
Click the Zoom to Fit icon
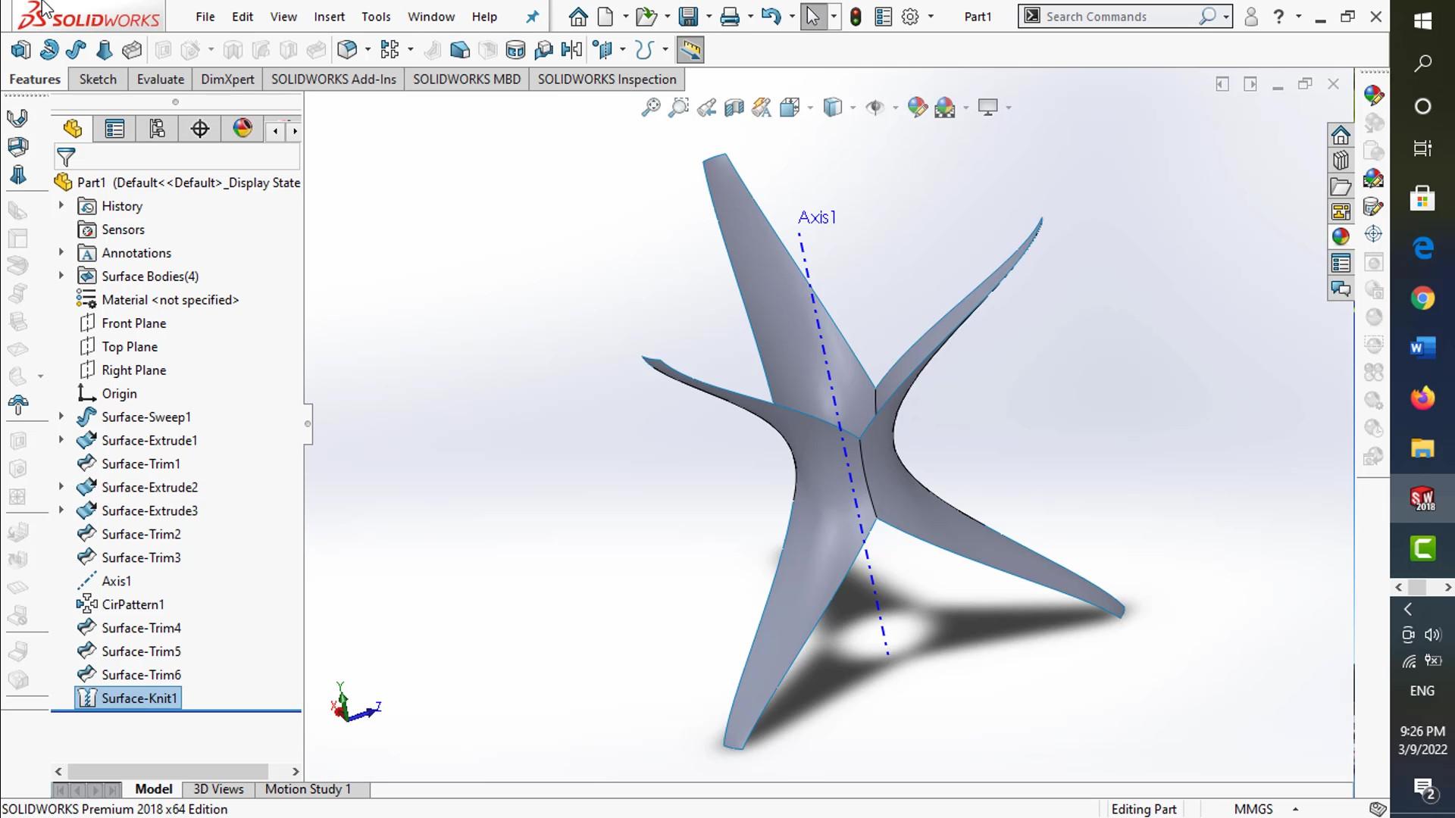click(650, 108)
